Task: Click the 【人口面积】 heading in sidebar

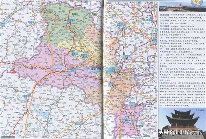Action: click(x=164, y=26)
